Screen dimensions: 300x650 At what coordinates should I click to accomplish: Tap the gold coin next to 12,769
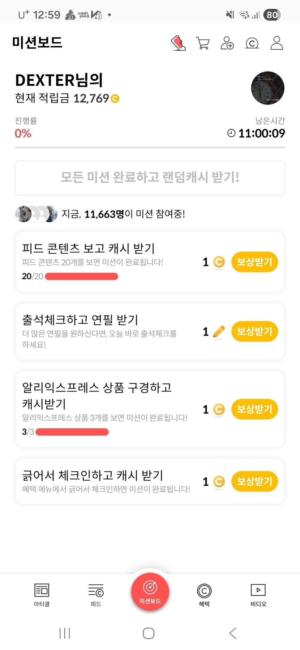point(115,98)
